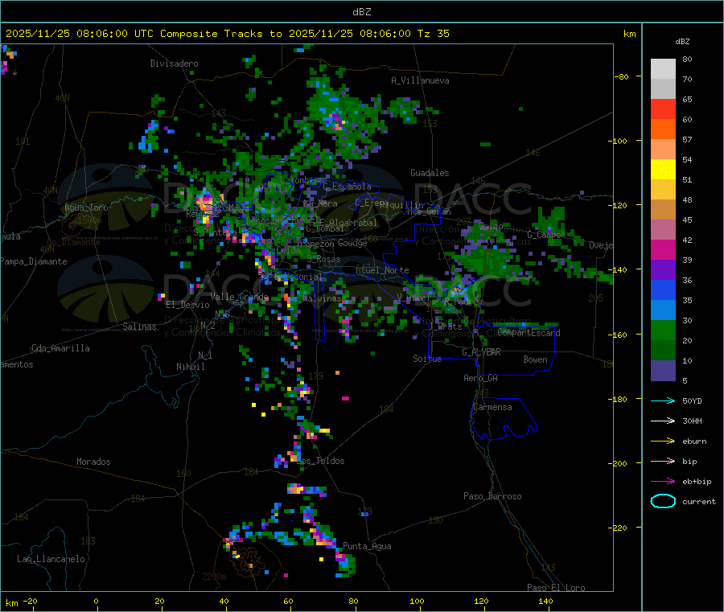The height and width of the screenshot is (612, 724).
Task: Select the 30-35 dBZ light blue swatch
Action: point(663,310)
